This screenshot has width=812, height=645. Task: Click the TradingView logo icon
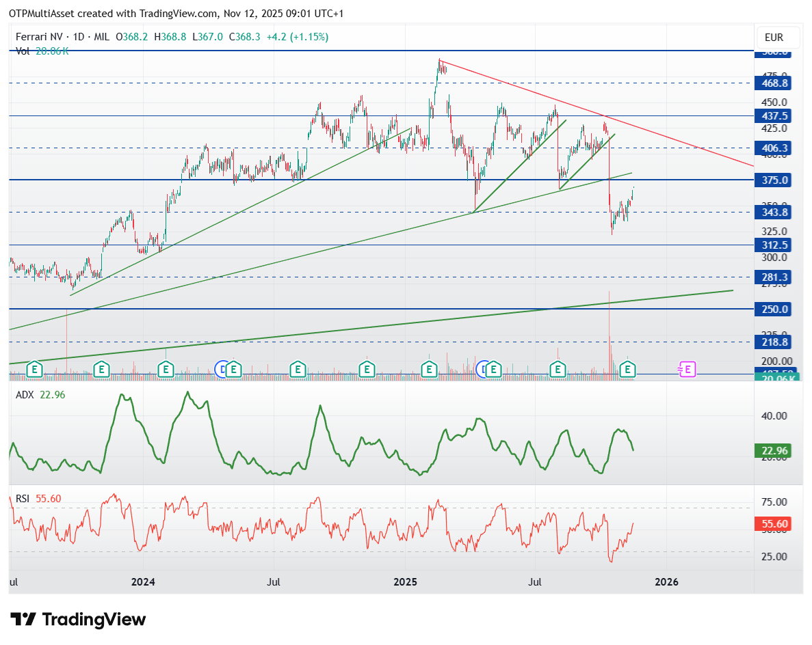[23, 619]
